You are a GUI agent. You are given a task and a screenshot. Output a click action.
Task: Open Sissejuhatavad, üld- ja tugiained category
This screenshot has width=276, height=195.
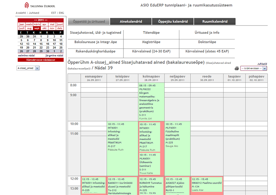point(96,32)
